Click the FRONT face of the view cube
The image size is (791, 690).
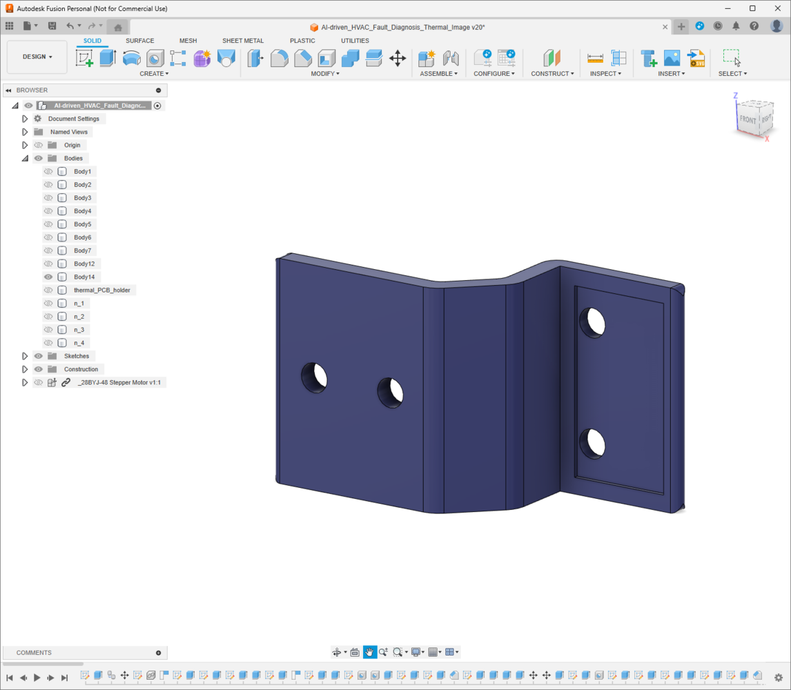[x=748, y=119]
